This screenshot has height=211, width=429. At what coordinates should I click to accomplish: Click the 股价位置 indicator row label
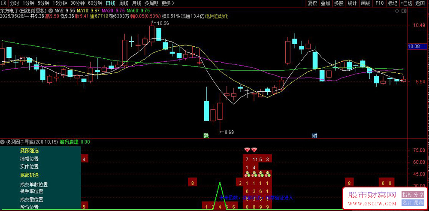point(29,207)
